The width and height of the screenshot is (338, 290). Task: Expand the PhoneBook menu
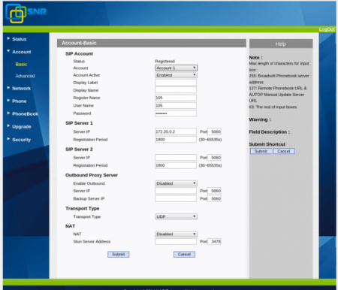click(25, 114)
